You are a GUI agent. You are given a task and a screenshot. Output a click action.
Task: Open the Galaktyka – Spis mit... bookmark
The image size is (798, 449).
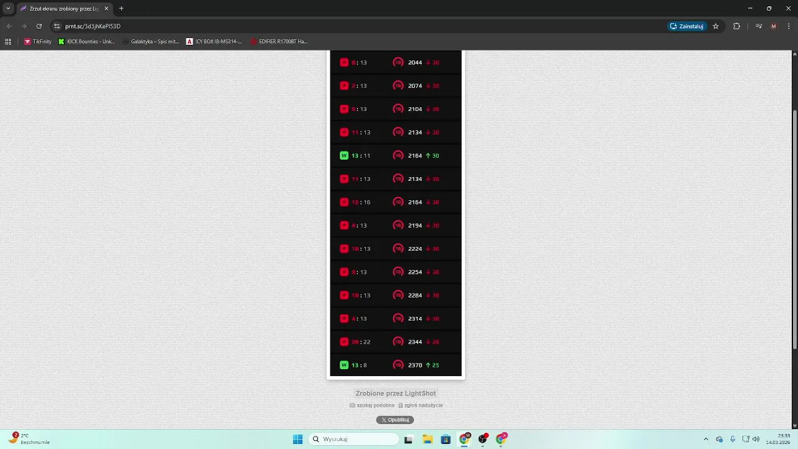pyautogui.click(x=150, y=42)
